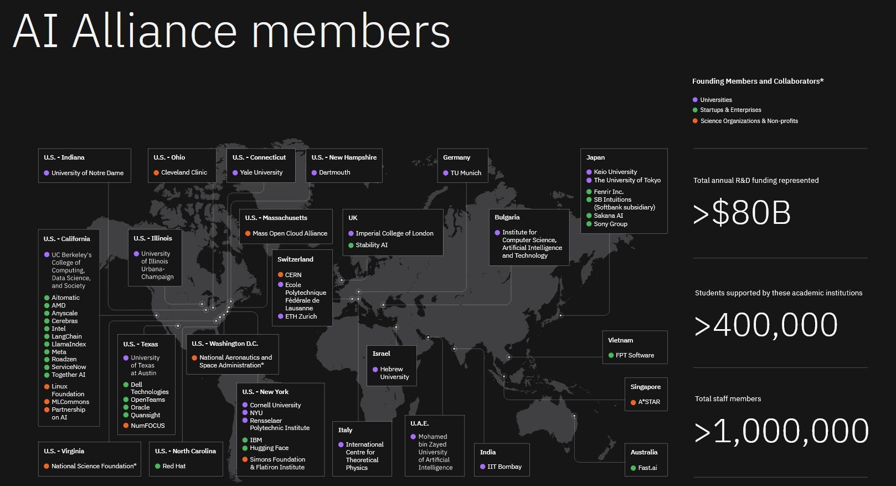Click the 'AI Alliance members' title

click(x=231, y=31)
